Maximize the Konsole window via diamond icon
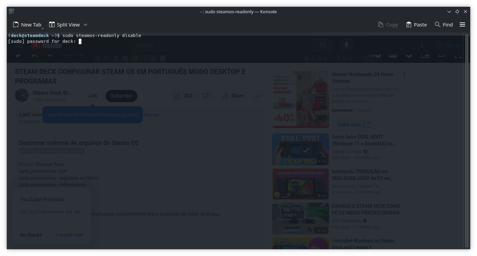477x256 pixels. point(457,12)
